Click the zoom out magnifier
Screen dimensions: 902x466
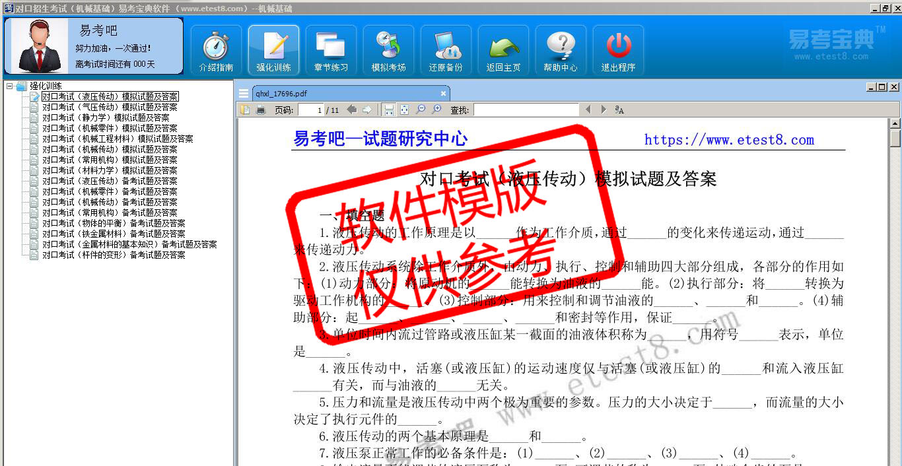point(421,110)
